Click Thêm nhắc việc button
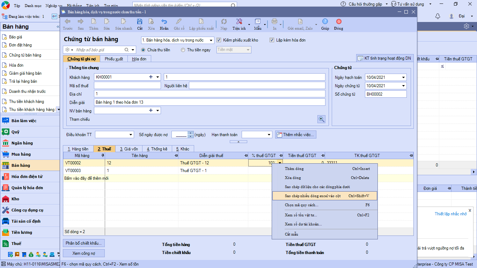Viewport: 477px width, 268px height. point(295,135)
